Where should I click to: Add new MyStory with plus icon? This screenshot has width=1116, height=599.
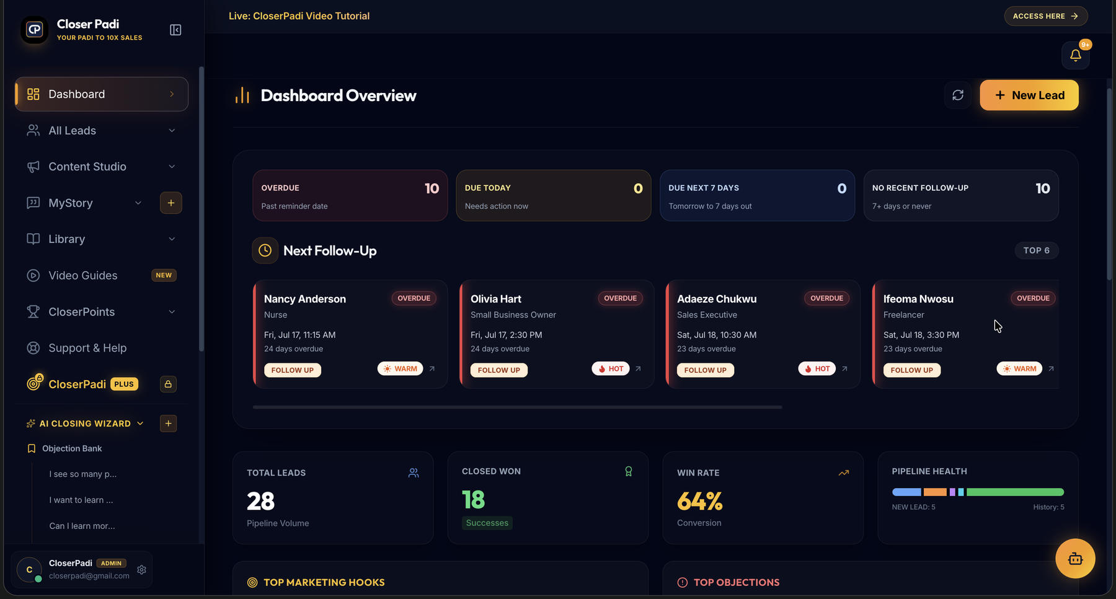[171, 203]
